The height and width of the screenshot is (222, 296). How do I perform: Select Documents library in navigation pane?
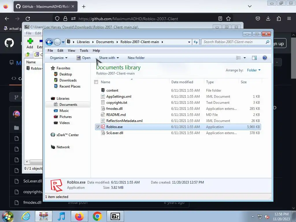[x=68, y=105]
